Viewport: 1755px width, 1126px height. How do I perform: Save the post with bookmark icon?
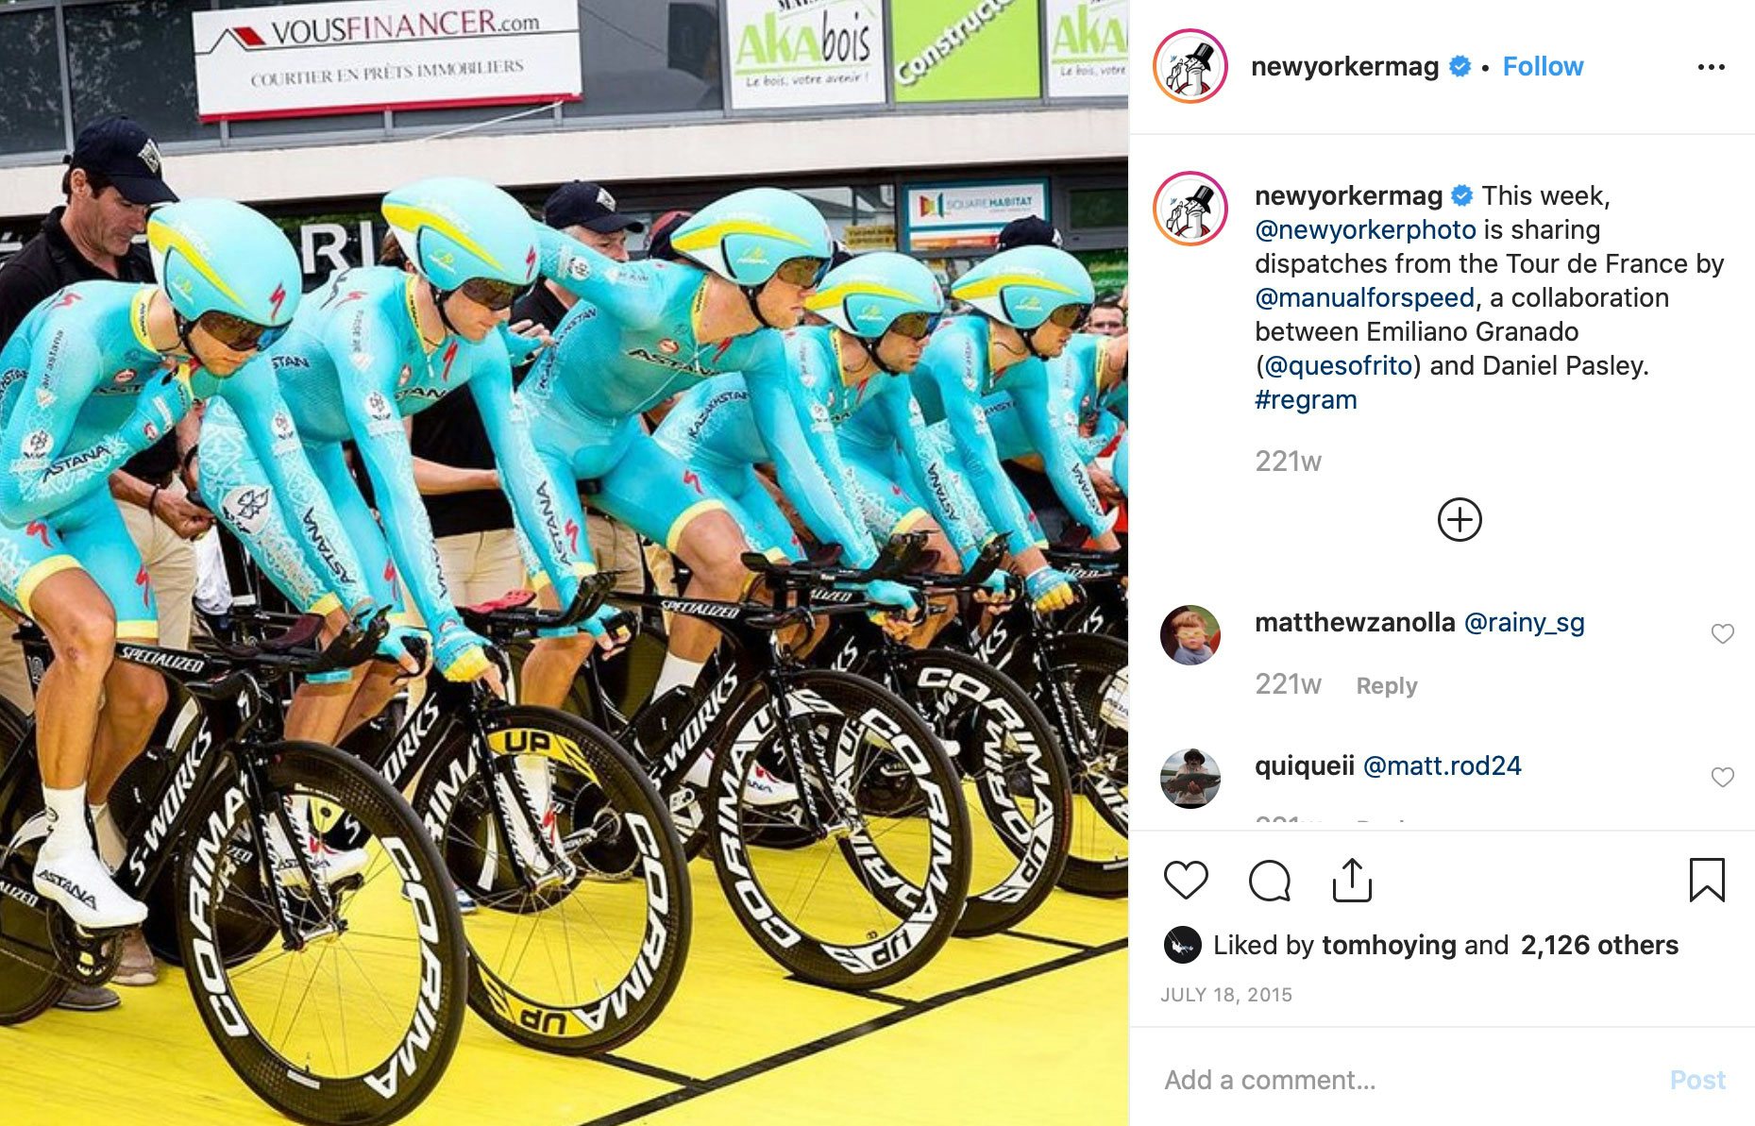click(x=1706, y=880)
